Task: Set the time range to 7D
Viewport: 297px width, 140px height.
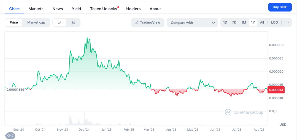Action: click(x=234, y=22)
